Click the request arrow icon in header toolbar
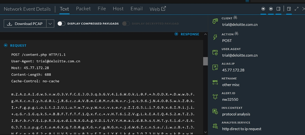 263,9
